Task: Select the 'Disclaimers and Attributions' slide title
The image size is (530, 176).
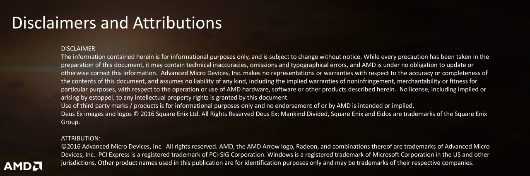Action: pyautogui.click(x=117, y=23)
